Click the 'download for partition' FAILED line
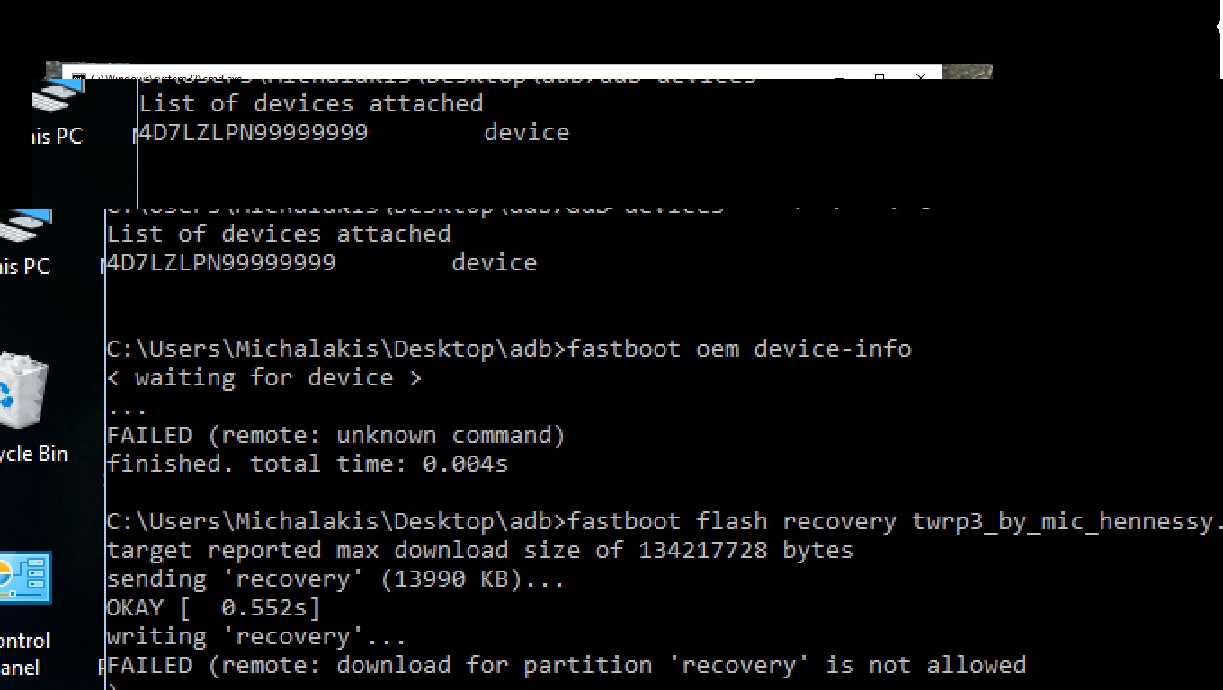This screenshot has height=690, width=1223. click(566, 665)
